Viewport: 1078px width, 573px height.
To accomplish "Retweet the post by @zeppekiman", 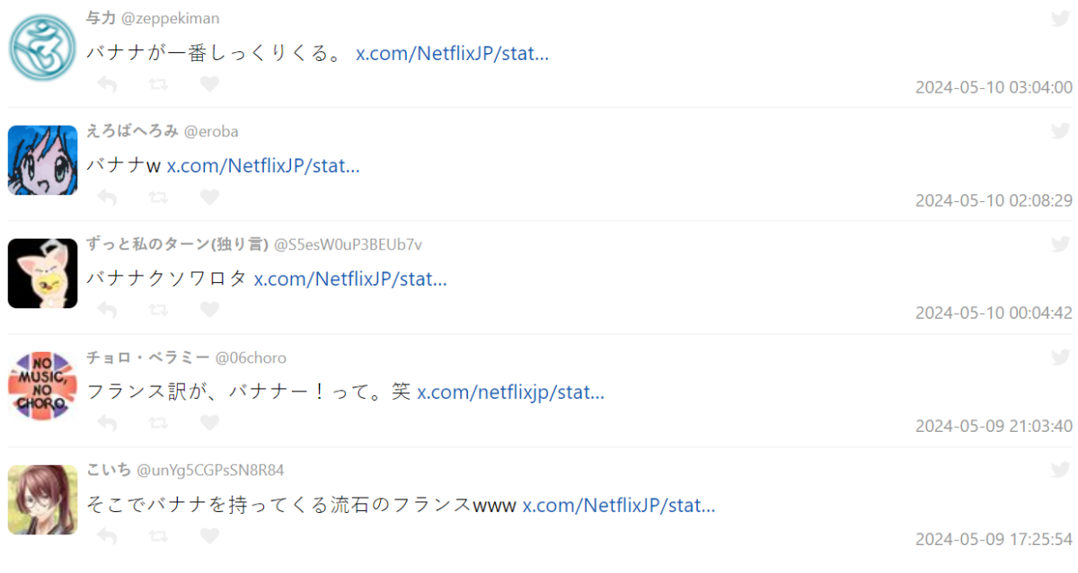I will point(158,84).
